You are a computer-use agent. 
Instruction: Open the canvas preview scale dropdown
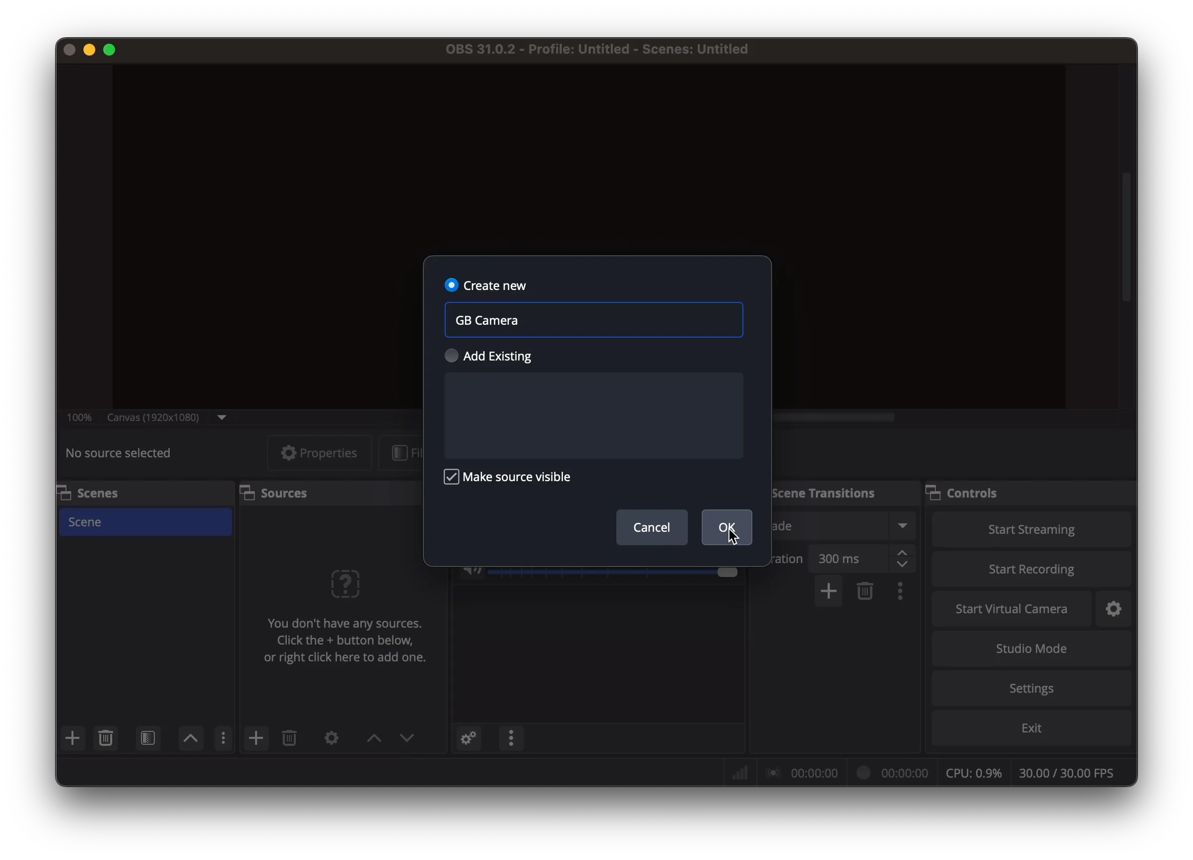coord(221,417)
